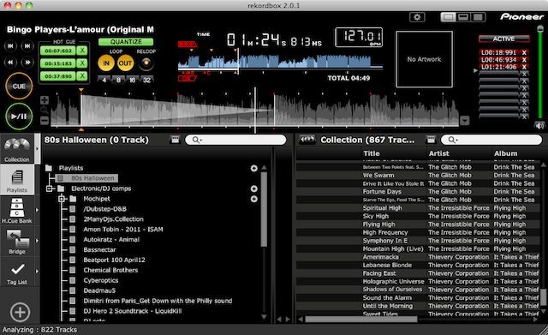This screenshot has width=548, height=335.
Task: Delete hot cue 00:37:890 with X
Action: point(82,76)
